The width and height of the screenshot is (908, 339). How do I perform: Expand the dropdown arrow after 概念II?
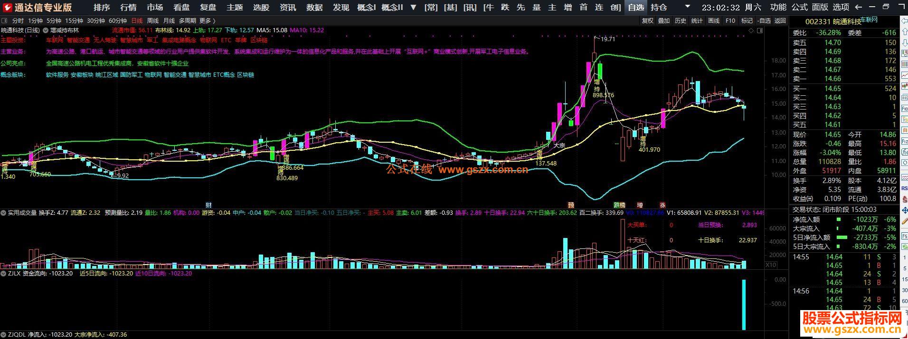pyautogui.click(x=413, y=8)
